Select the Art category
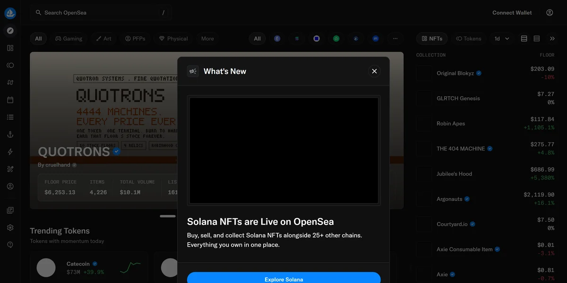 point(103,39)
